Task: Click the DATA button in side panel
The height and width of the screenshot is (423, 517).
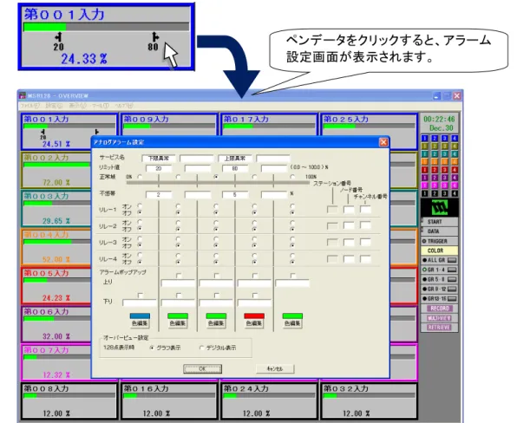Action: pos(440,231)
